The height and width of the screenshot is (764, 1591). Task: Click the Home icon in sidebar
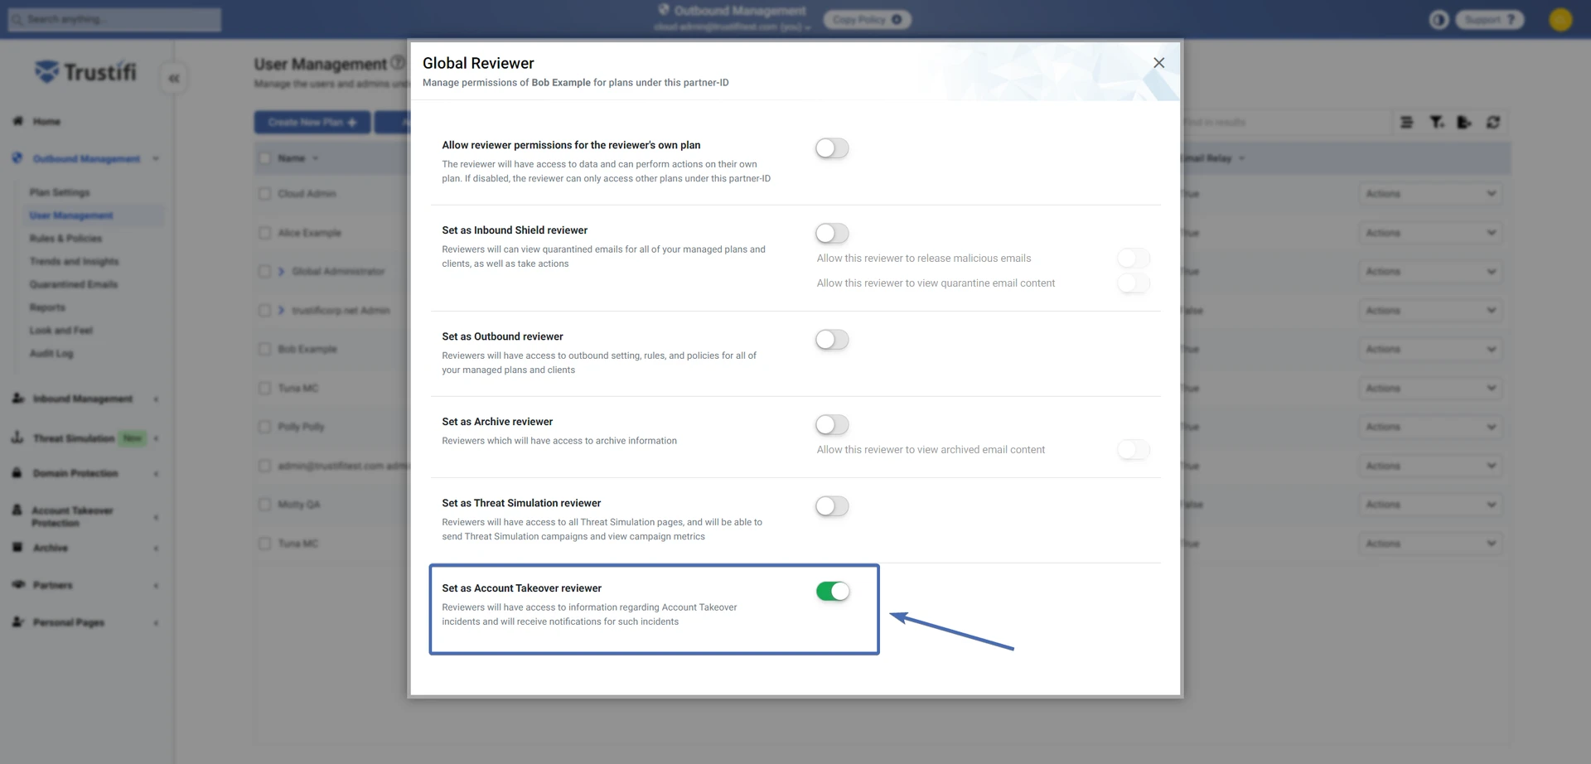point(17,121)
